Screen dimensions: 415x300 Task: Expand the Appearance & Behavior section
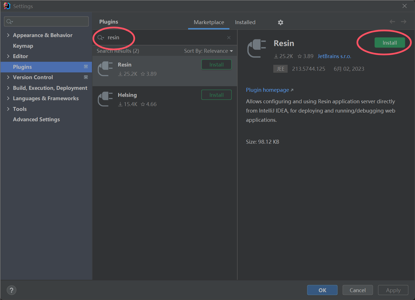click(x=8, y=35)
